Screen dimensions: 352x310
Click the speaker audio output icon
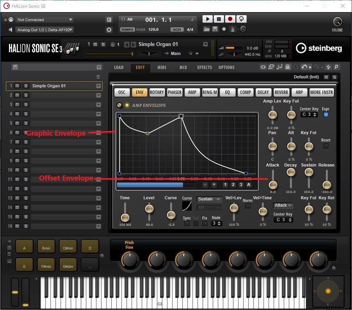[10, 30]
